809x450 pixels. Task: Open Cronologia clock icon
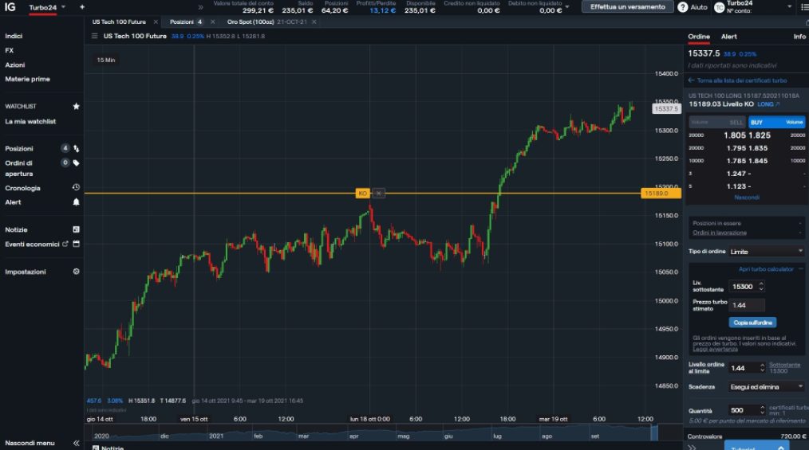(77, 187)
